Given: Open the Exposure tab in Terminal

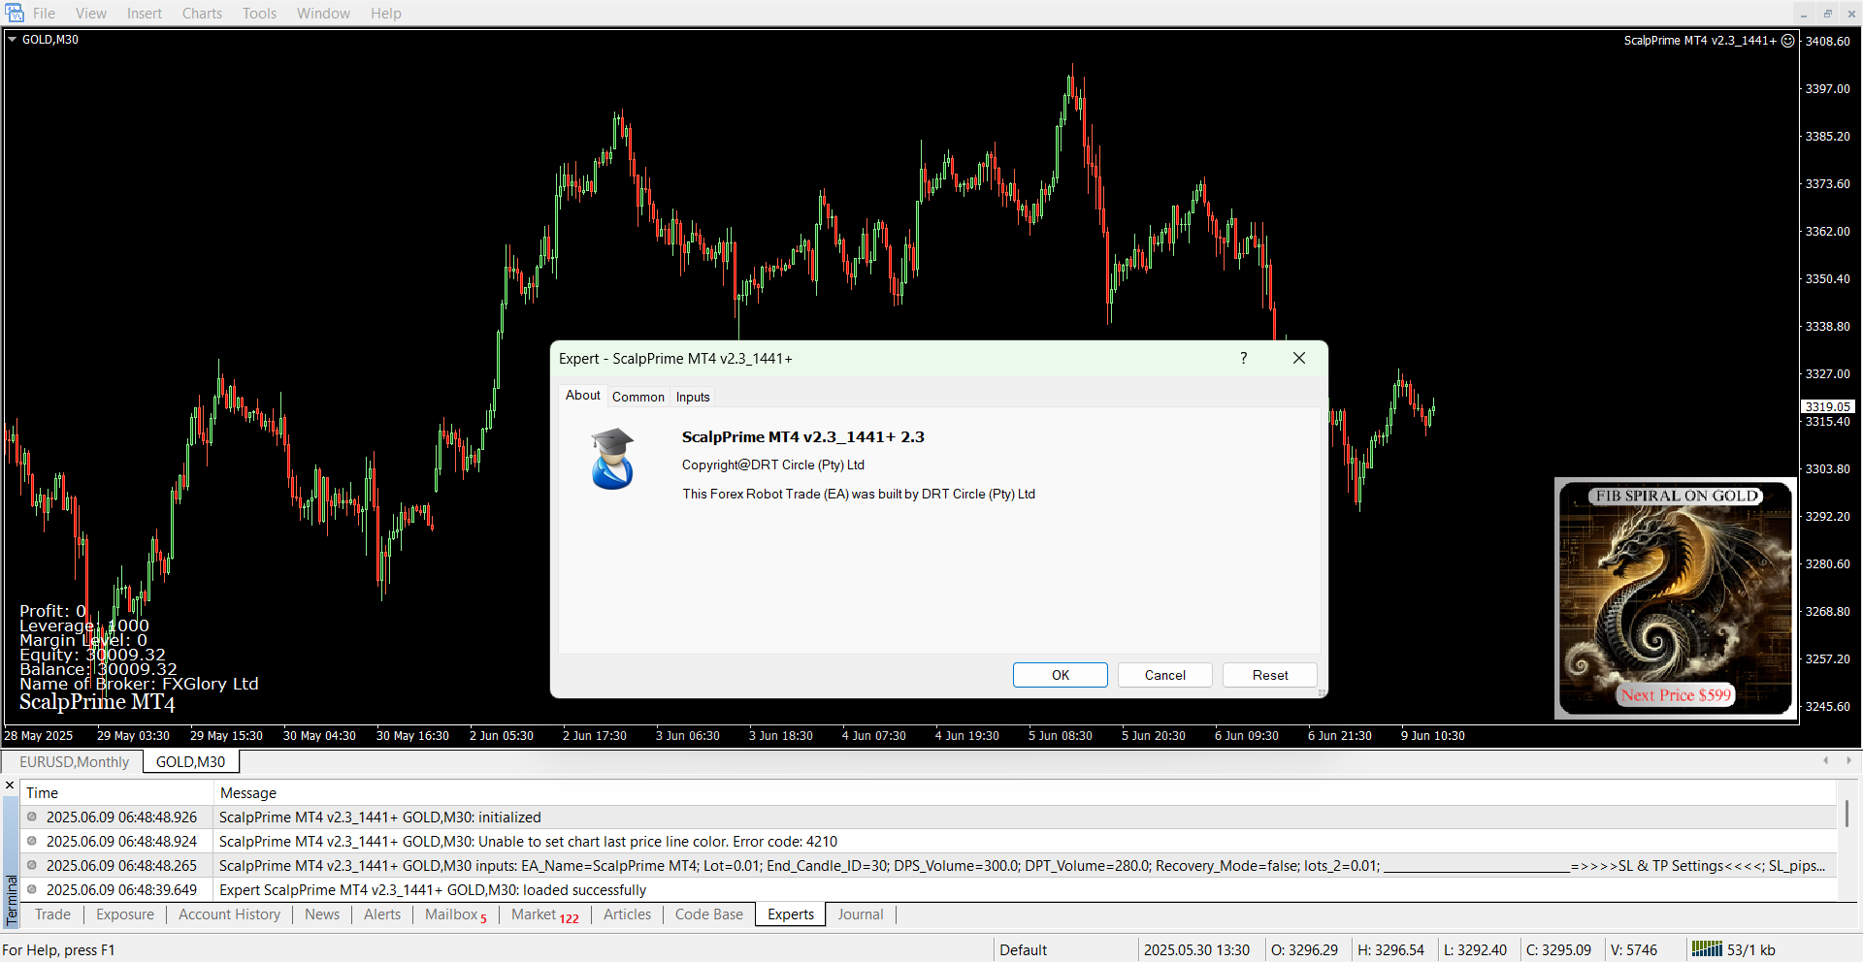Looking at the screenshot, I should [x=125, y=914].
